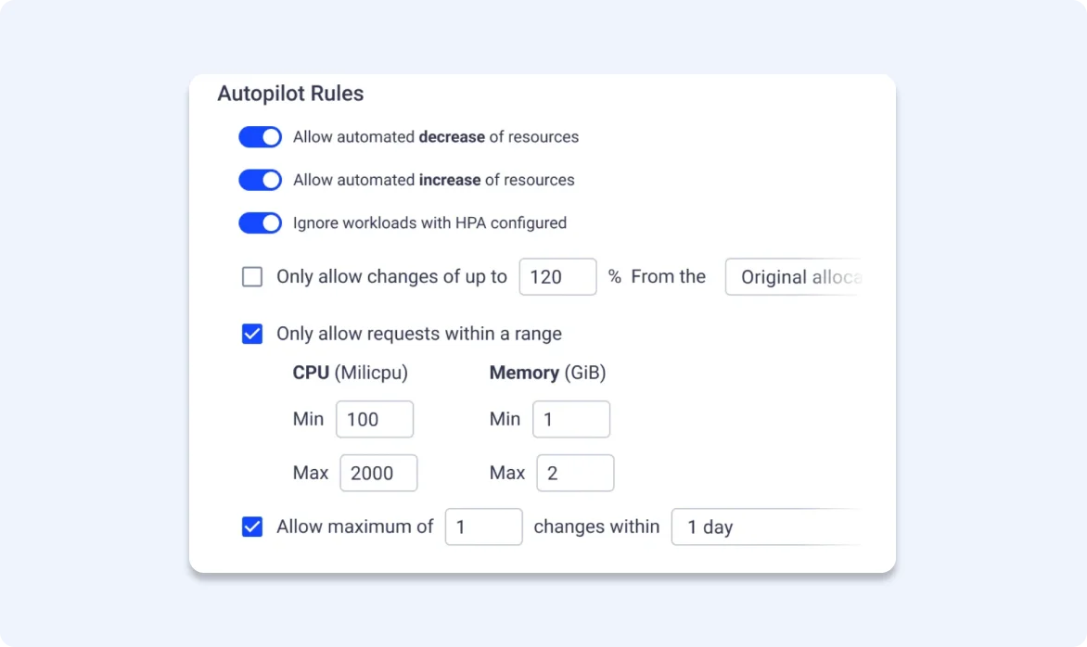The image size is (1087, 647).
Task: Uncheck allow maximum of changes option
Action: tap(251, 526)
